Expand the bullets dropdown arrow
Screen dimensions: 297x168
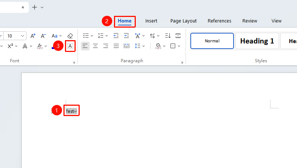pos(92,36)
